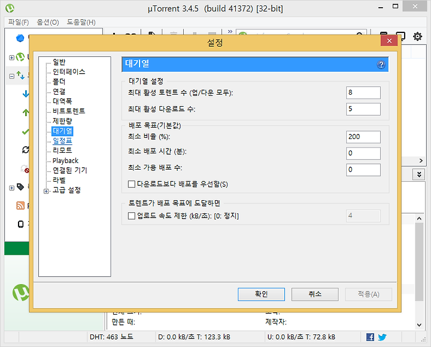
Task: Enable 업로드 속도 제한 checkbox
Action: tap(132, 216)
